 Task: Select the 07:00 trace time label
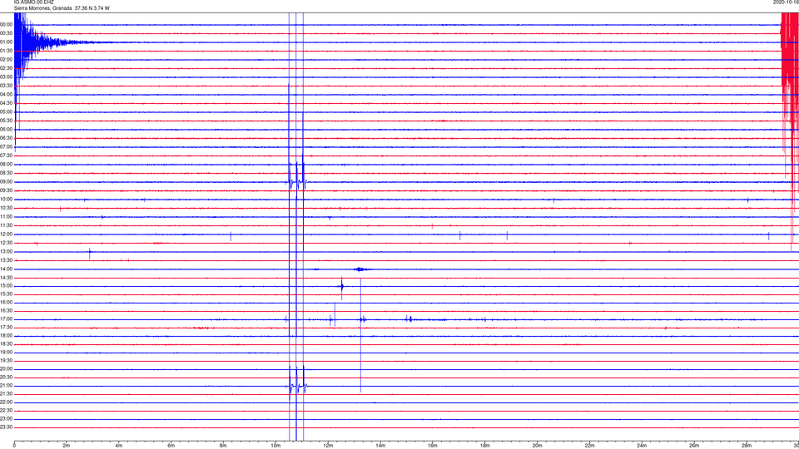[x=7, y=147]
